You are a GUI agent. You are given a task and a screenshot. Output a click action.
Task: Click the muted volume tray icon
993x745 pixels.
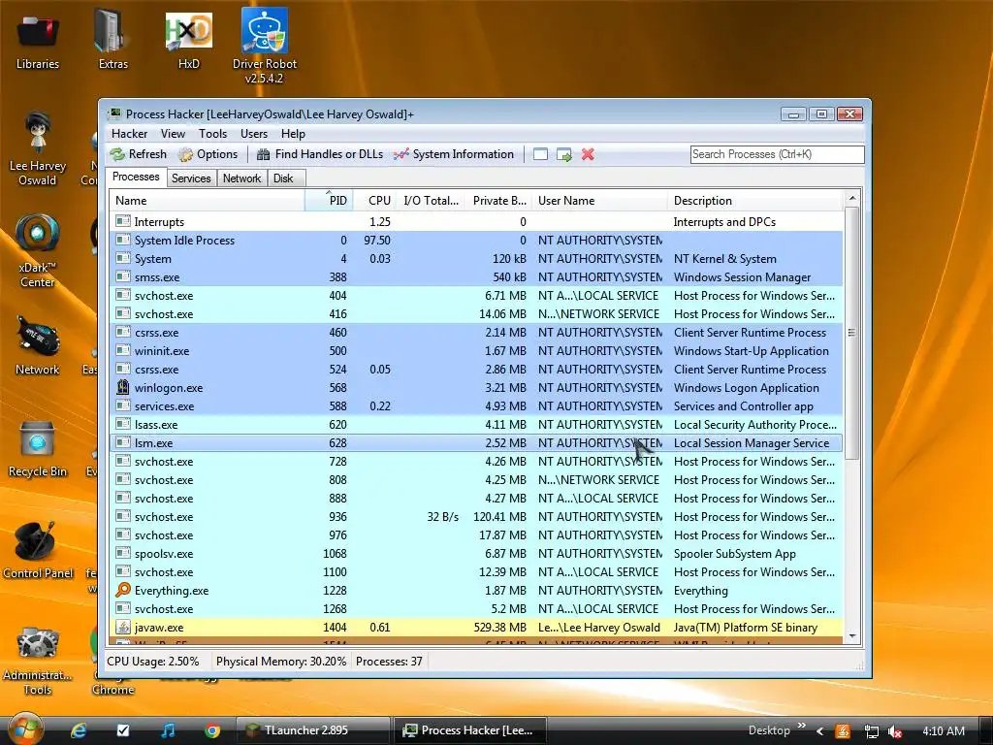[895, 731]
